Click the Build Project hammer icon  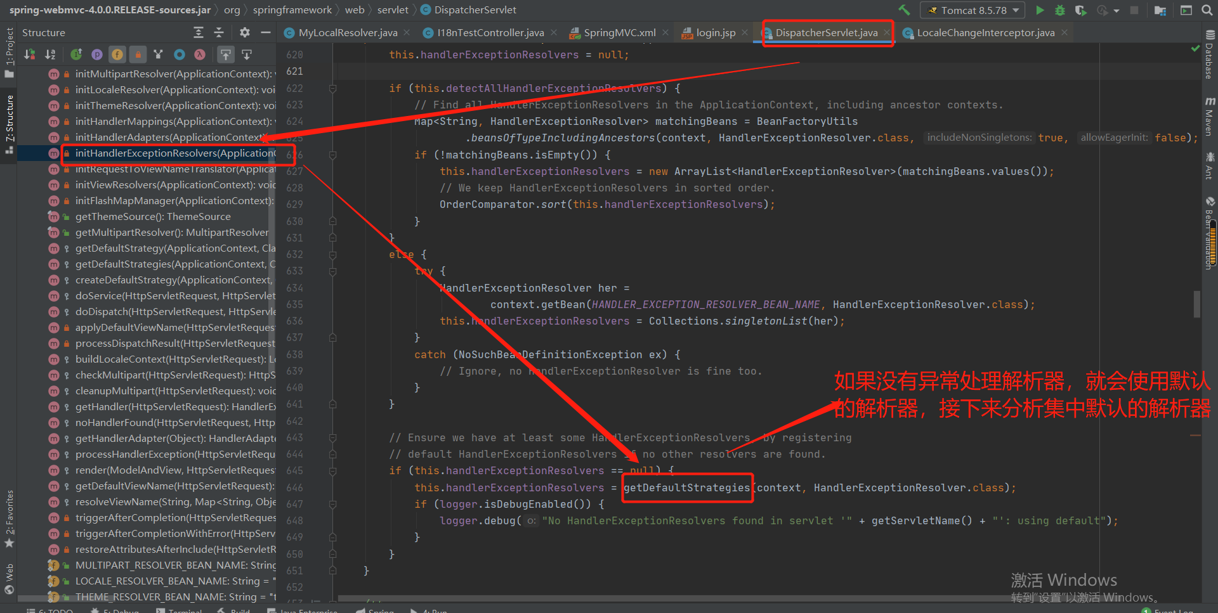point(904,10)
